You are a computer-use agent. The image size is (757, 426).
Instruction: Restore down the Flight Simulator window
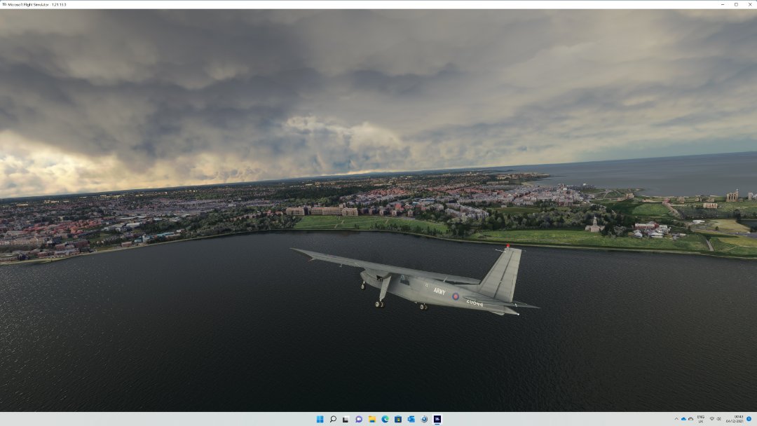point(736,4)
